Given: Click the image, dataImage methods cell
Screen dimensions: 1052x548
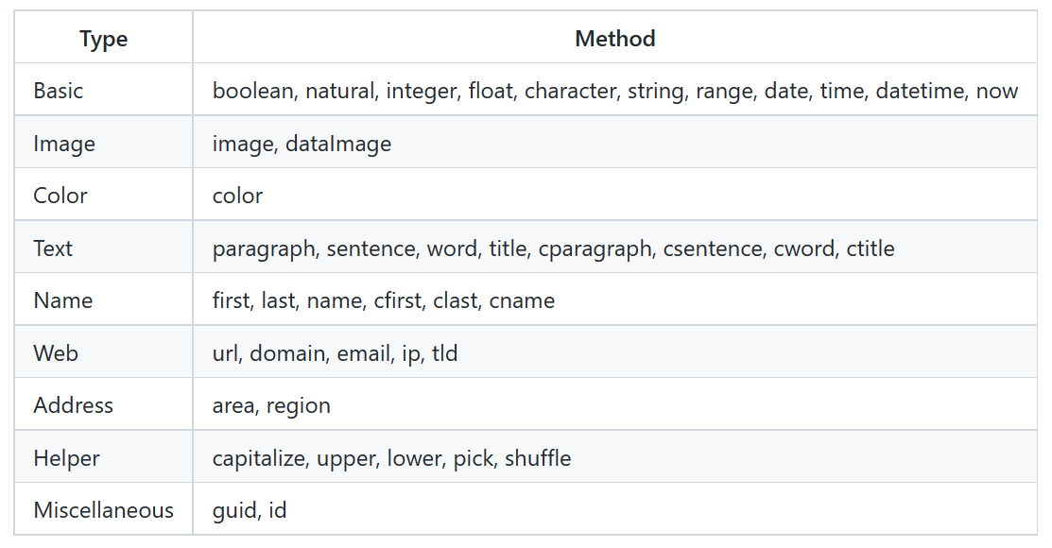Looking at the screenshot, I should [614, 143].
